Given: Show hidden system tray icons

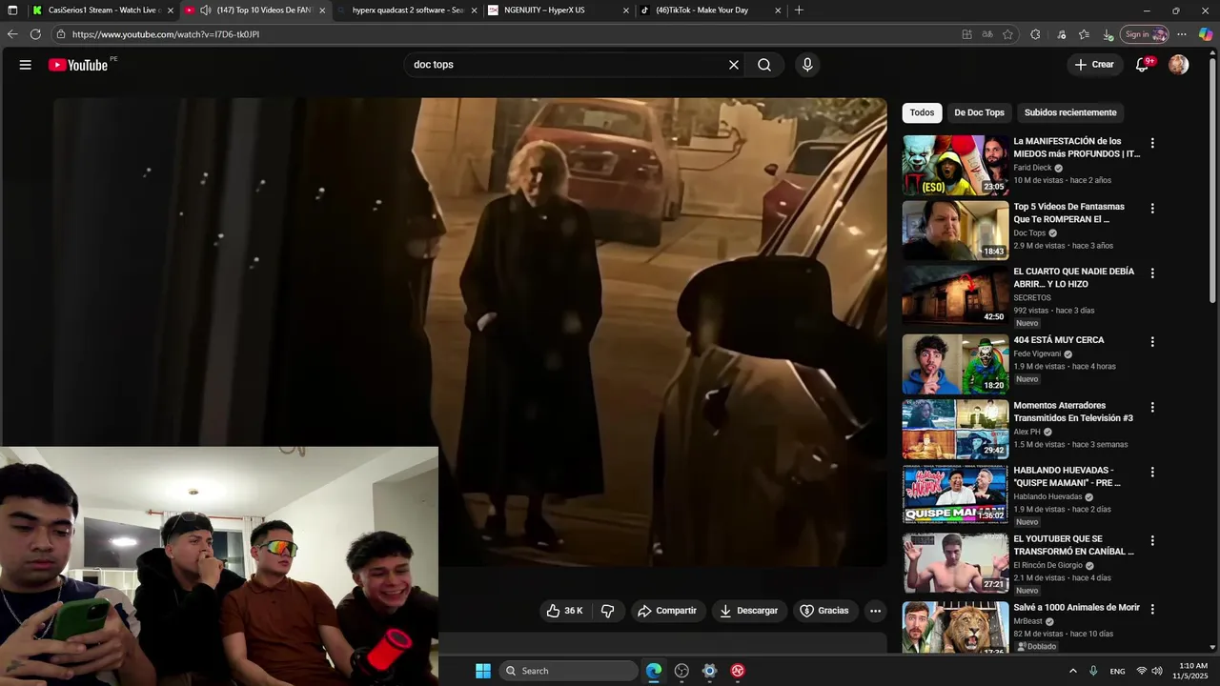Looking at the screenshot, I should coord(1072,671).
